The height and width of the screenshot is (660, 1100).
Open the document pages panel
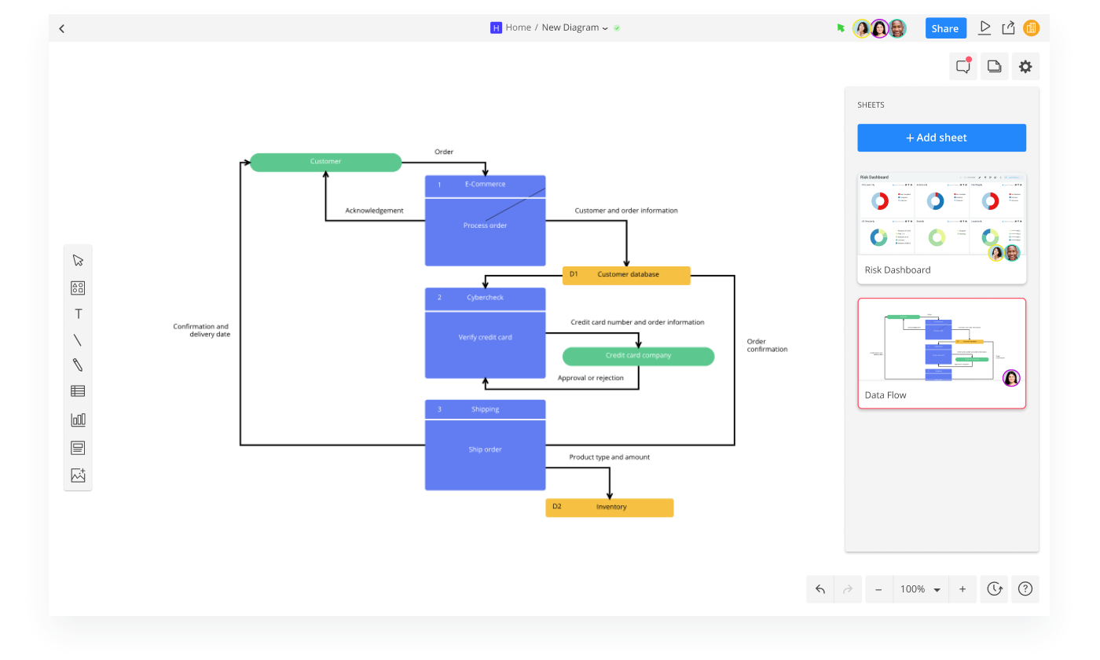[994, 66]
